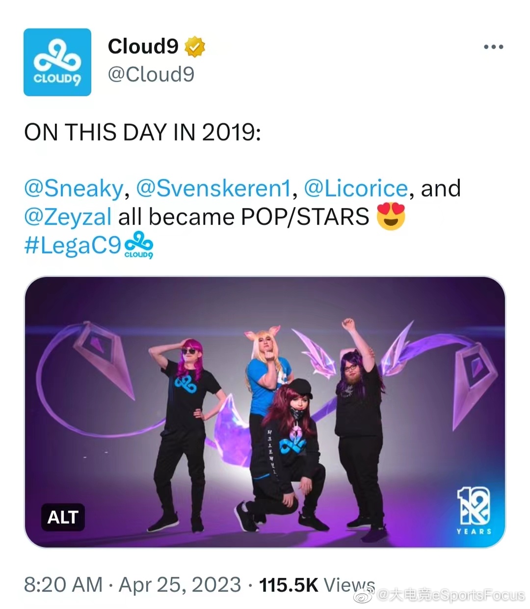Open the @Sneaky mention
This screenshot has width=530, height=609.
coord(73,189)
